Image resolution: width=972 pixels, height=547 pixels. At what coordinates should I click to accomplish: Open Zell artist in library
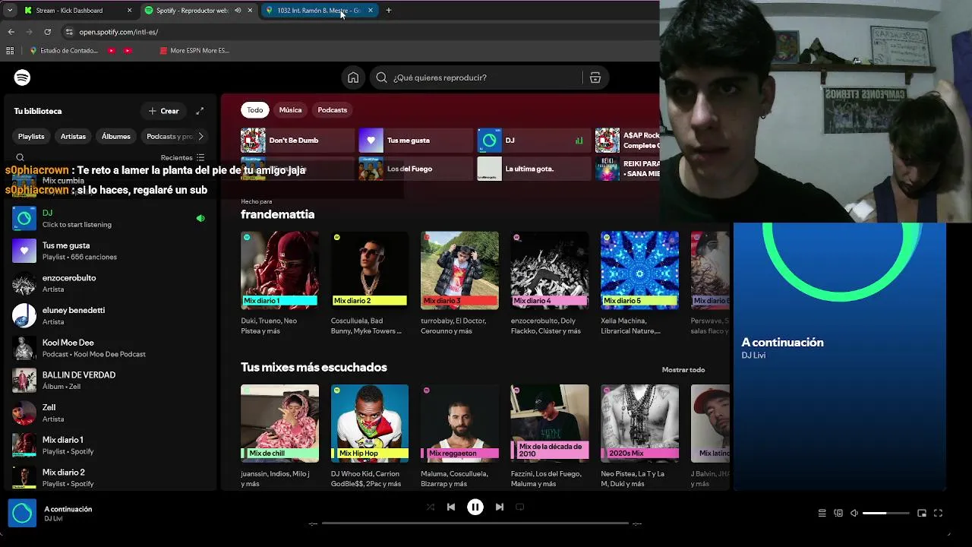pyautogui.click(x=110, y=413)
